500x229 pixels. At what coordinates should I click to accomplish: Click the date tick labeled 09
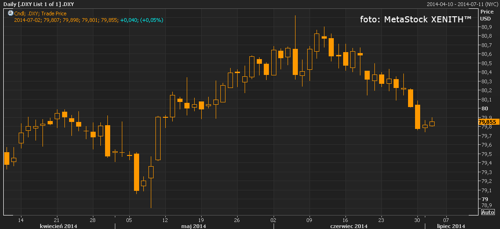coord(309,220)
